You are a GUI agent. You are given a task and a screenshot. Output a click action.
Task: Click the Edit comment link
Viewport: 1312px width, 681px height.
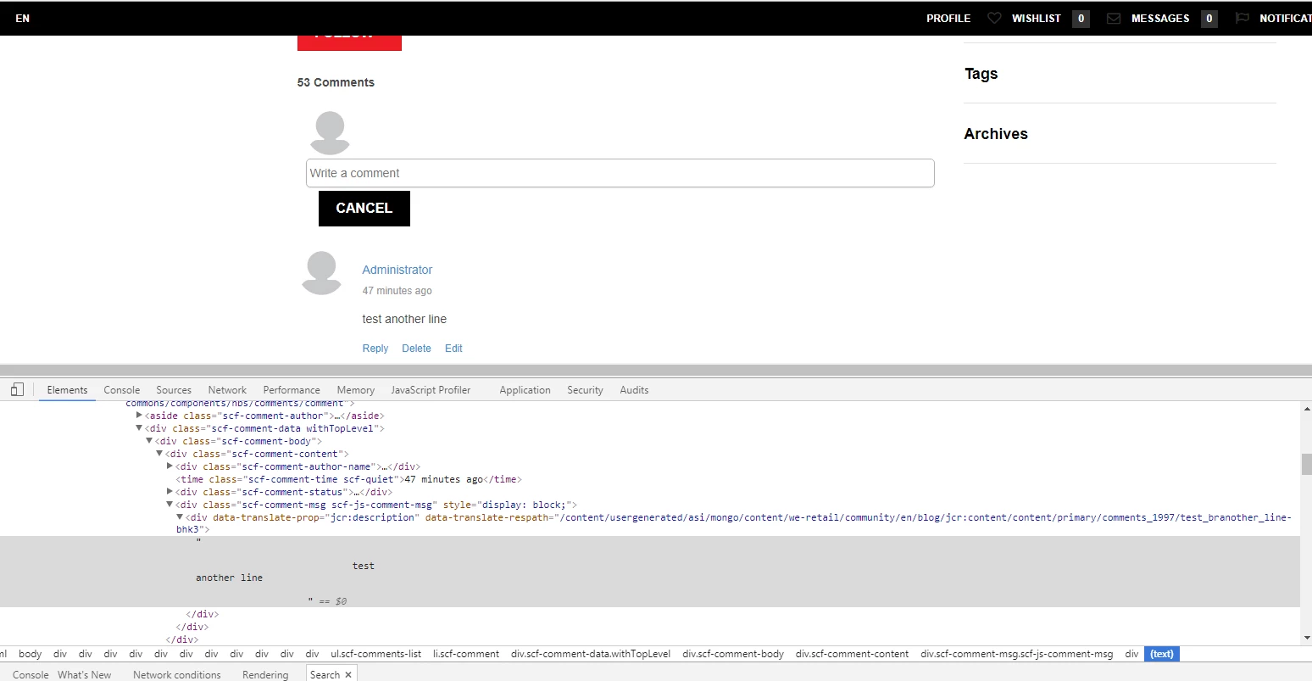pyautogui.click(x=453, y=349)
